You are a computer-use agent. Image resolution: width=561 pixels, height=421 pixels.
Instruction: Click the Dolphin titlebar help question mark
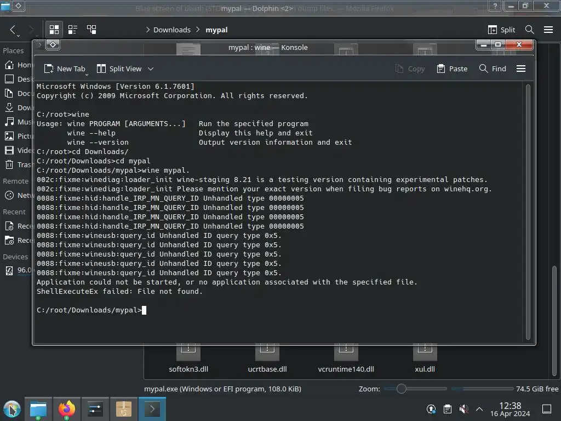(x=495, y=5)
